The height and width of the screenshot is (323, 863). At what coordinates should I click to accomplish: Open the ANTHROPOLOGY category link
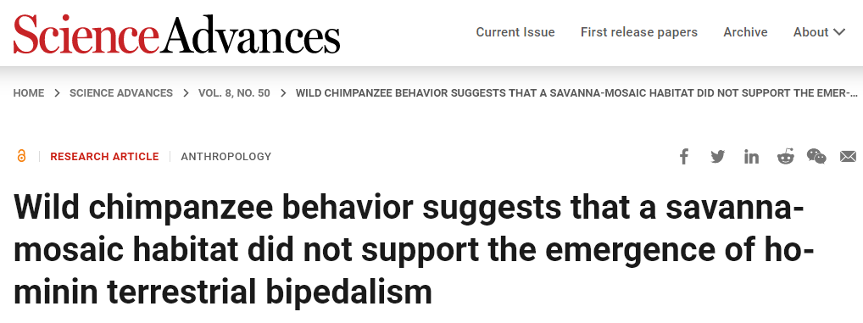pos(226,157)
